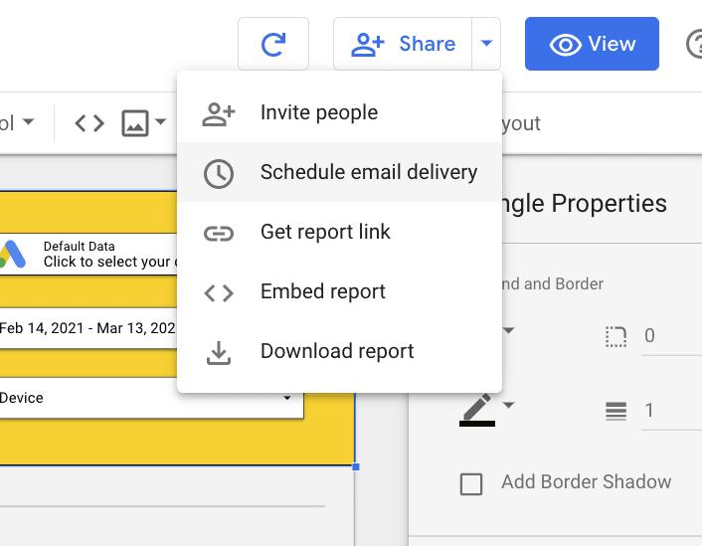
Task: Click the Google Ads logo icon
Action: [x=13, y=254]
